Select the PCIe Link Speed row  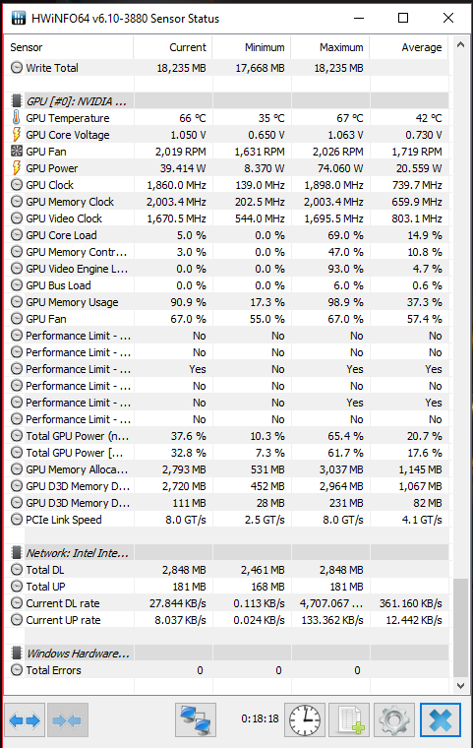click(229, 520)
